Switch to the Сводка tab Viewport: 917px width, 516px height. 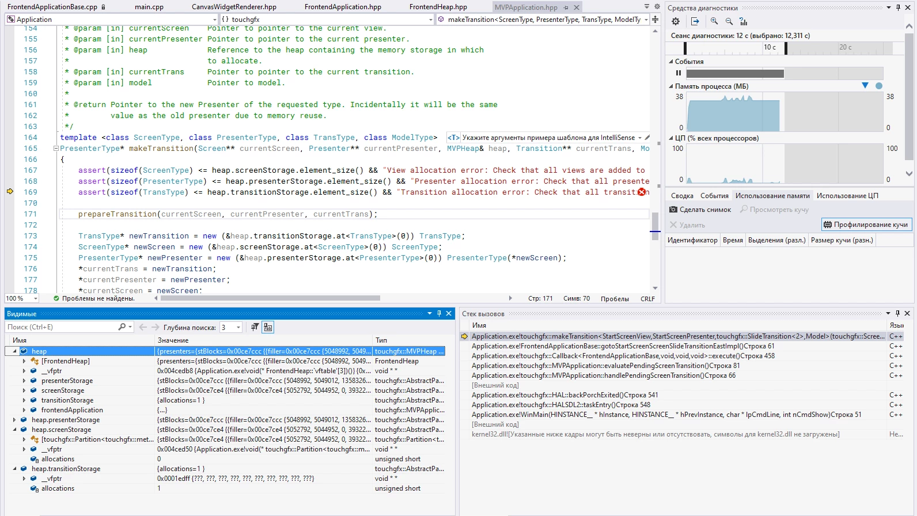point(682,196)
